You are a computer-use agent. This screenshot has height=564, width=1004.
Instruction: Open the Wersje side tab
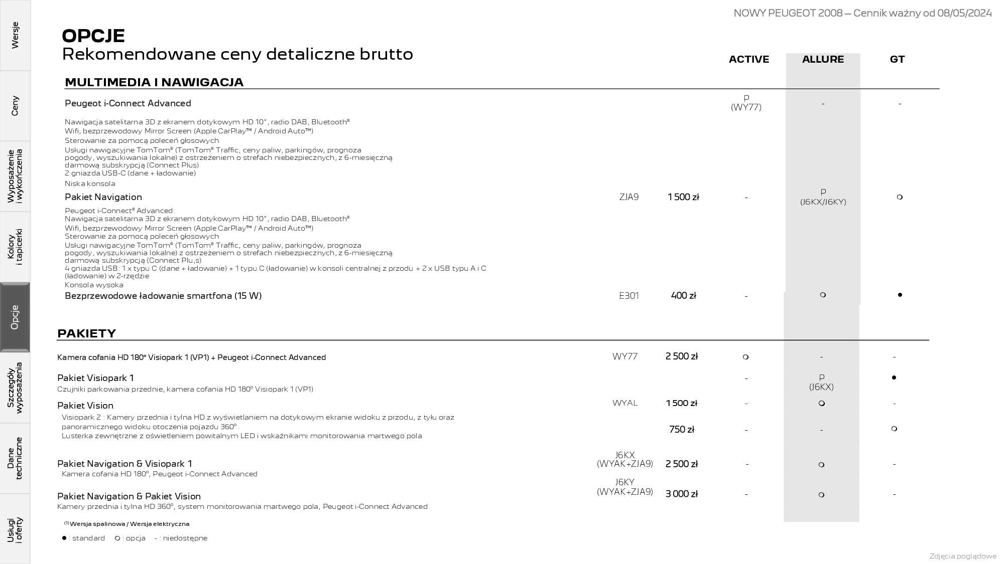[15, 35]
